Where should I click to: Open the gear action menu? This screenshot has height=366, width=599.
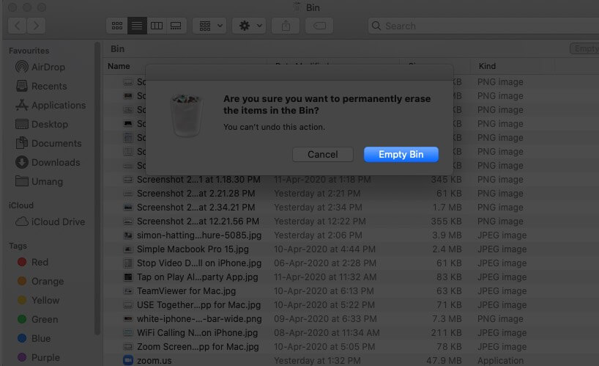coord(249,26)
